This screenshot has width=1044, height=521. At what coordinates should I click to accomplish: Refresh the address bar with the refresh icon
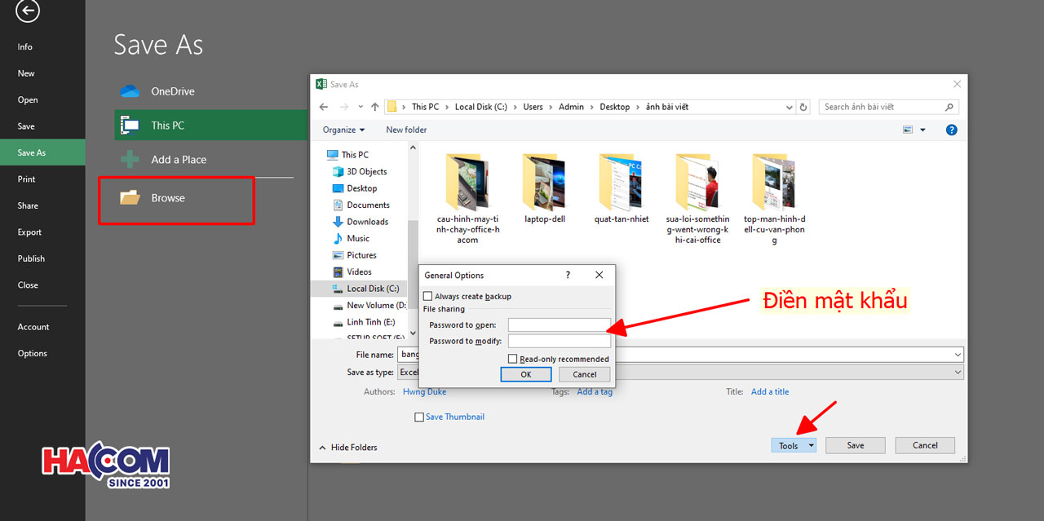[802, 107]
